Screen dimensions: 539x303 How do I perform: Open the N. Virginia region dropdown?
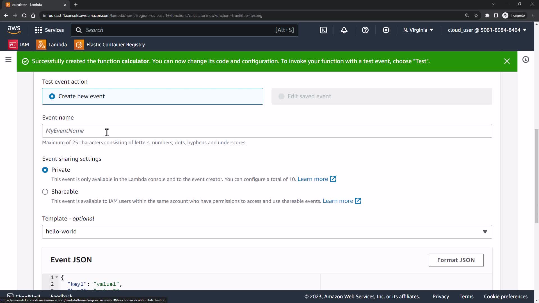click(418, 30)
